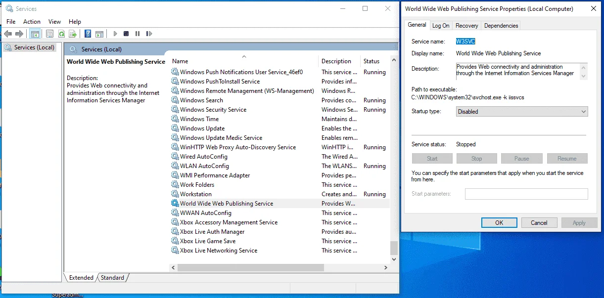Click gear icon beside Xbox Live Game Save
The image size is (604, 298).
point(175,241)
